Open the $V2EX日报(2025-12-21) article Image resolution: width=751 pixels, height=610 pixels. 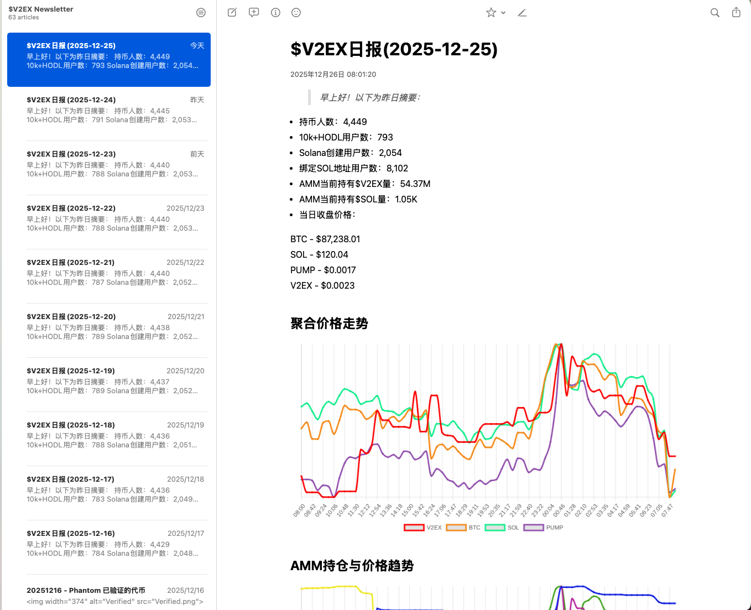(109, 276)
